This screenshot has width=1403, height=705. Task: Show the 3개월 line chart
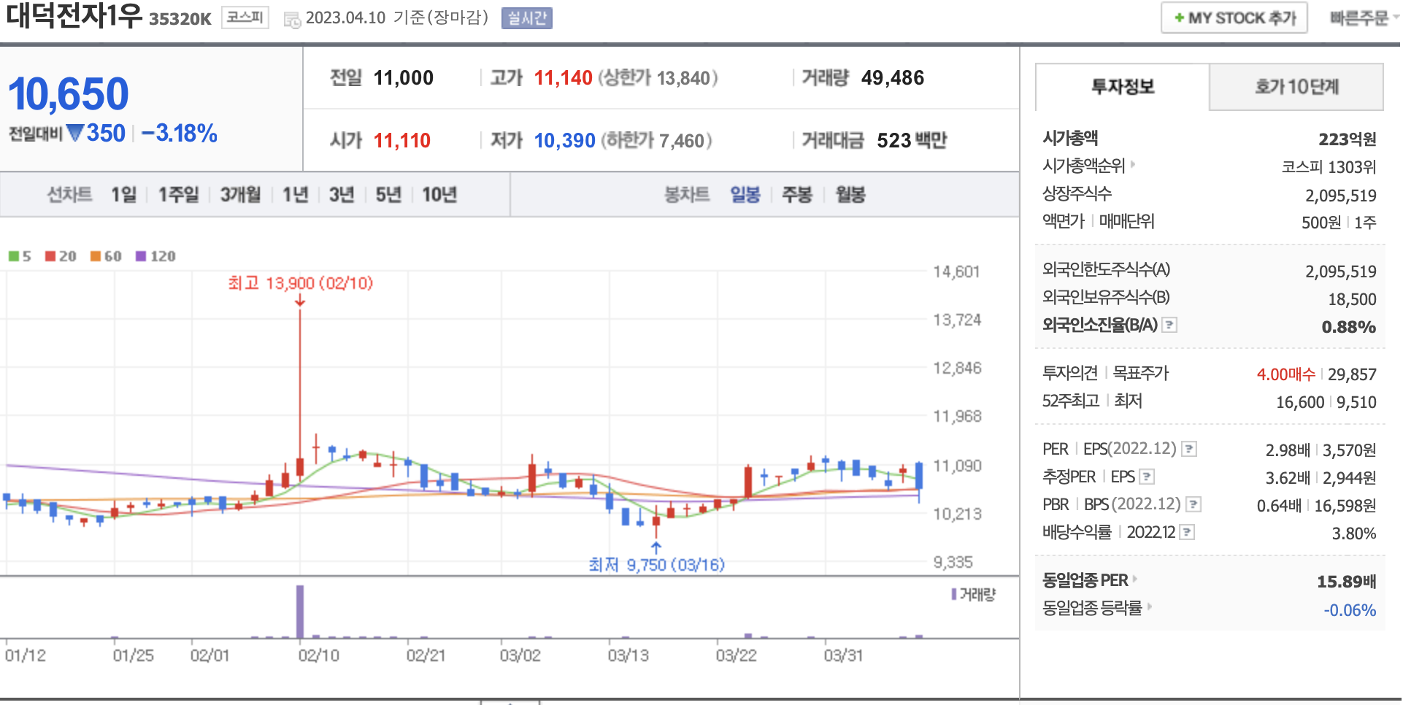[240, 195]
